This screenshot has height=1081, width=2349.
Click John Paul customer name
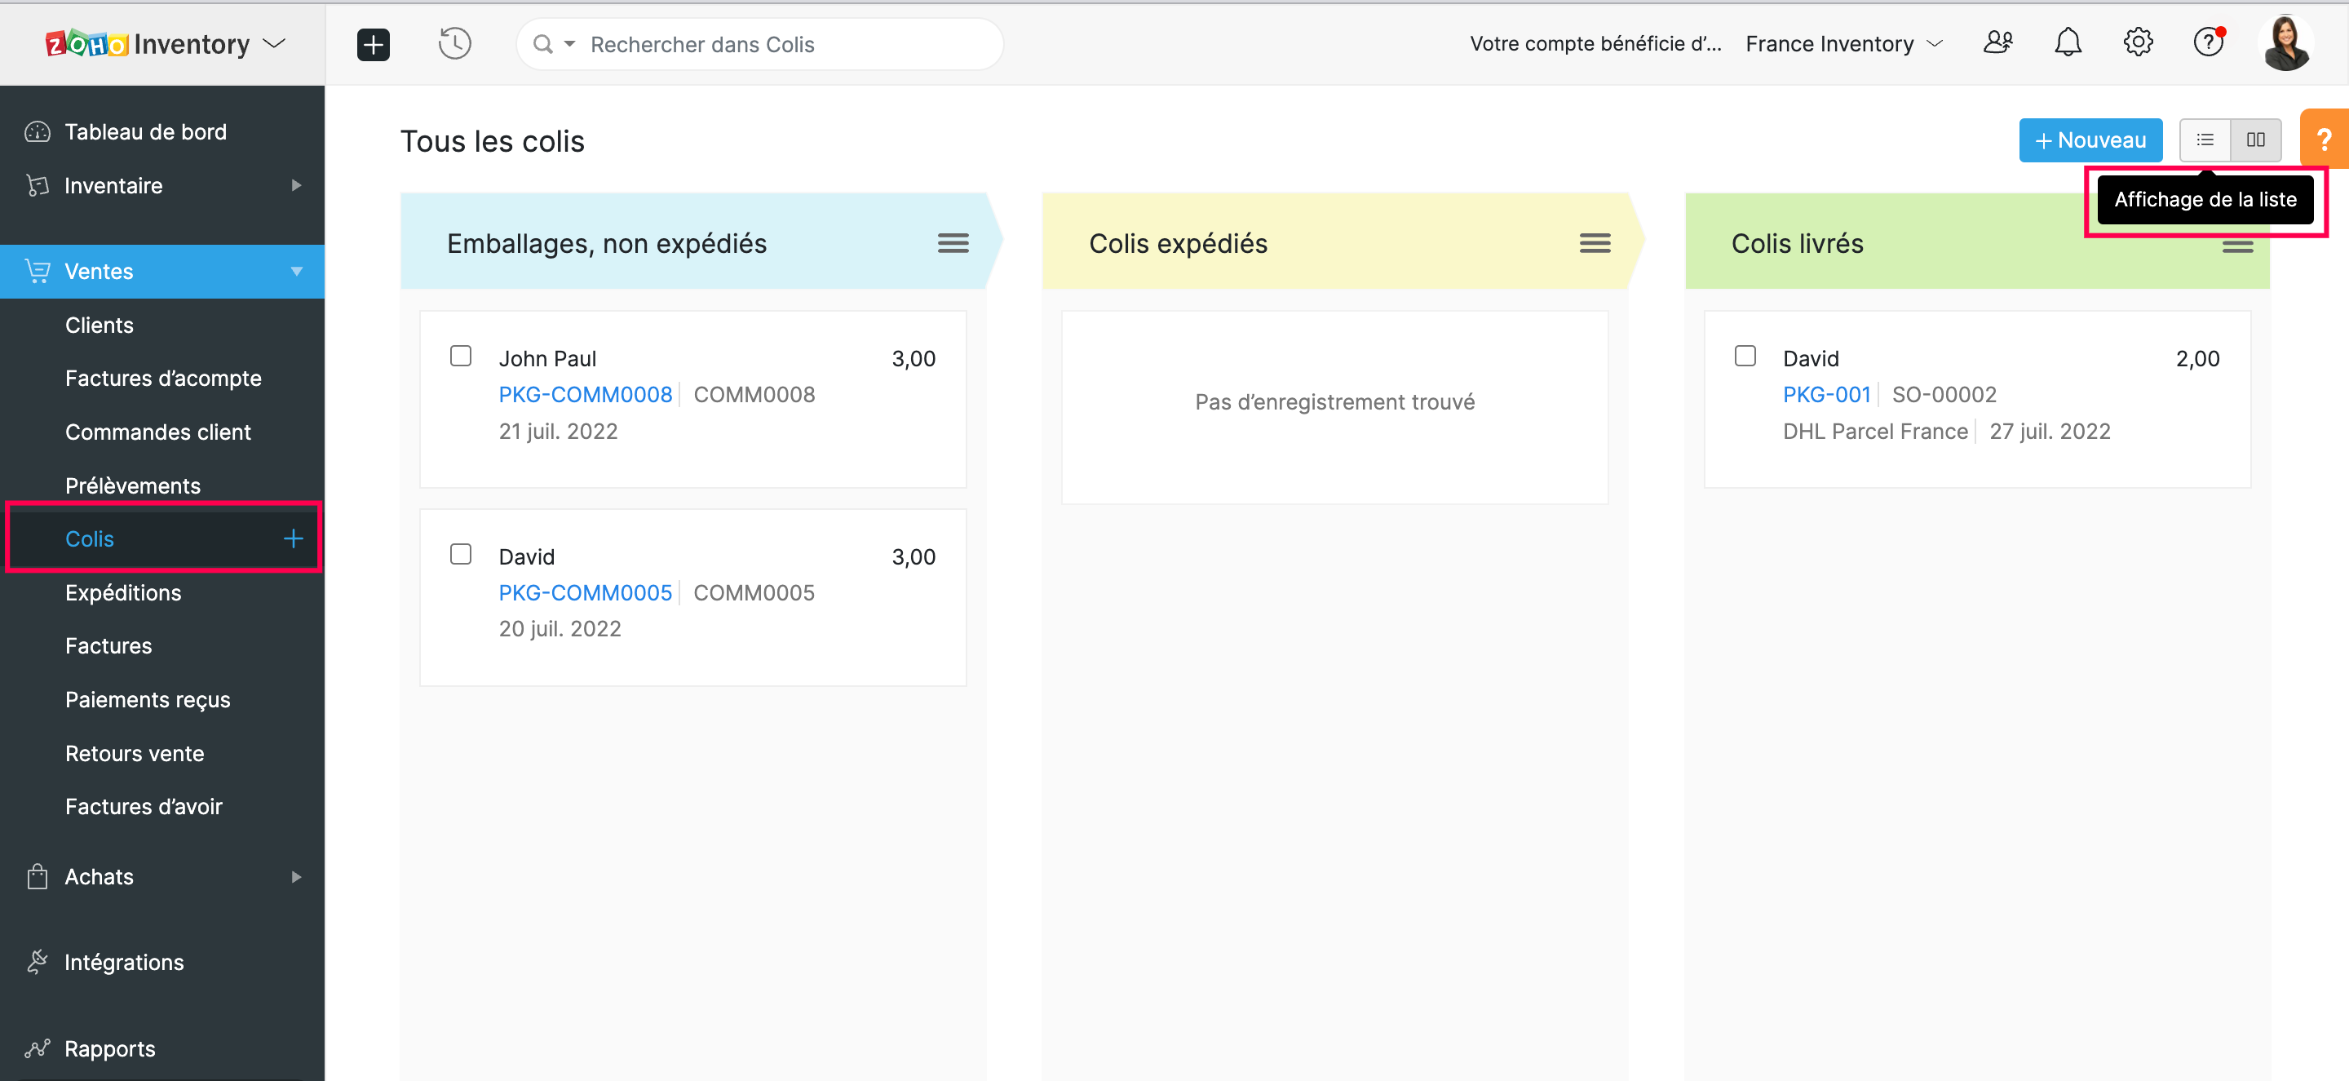[547, 358]
